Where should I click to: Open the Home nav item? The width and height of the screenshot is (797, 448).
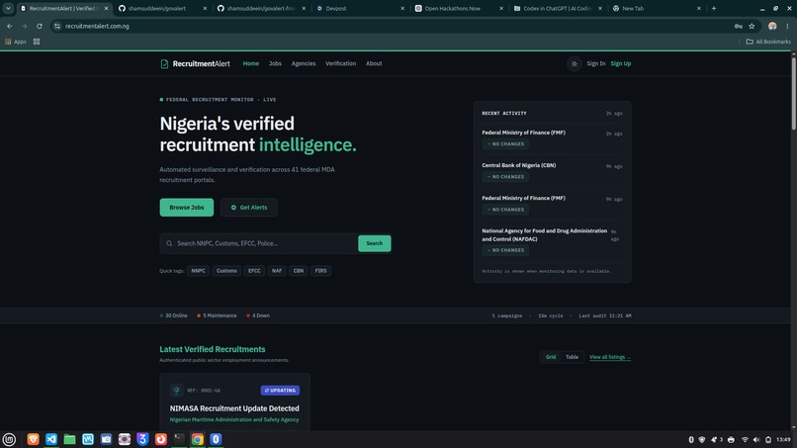point(250,63)
